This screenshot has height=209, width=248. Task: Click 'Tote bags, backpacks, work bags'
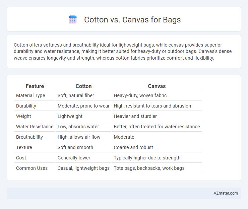tap(149, 168)
